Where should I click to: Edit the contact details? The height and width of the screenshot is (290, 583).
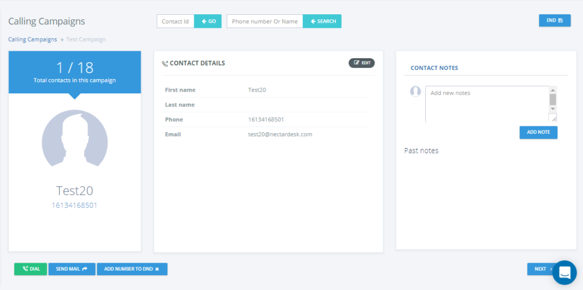(x=362, y=63)
